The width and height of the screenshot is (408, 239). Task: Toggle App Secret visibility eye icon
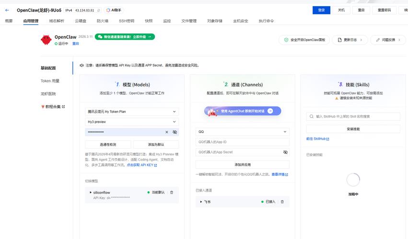pyautogui.click(x=285, y=152)
